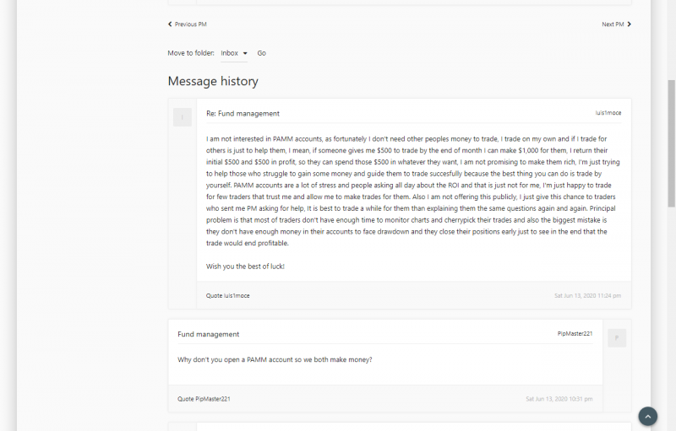Viewport: 676px width, 431px height.
Task: Click the page's vertical scrollbar
Action: coord(671,143)
